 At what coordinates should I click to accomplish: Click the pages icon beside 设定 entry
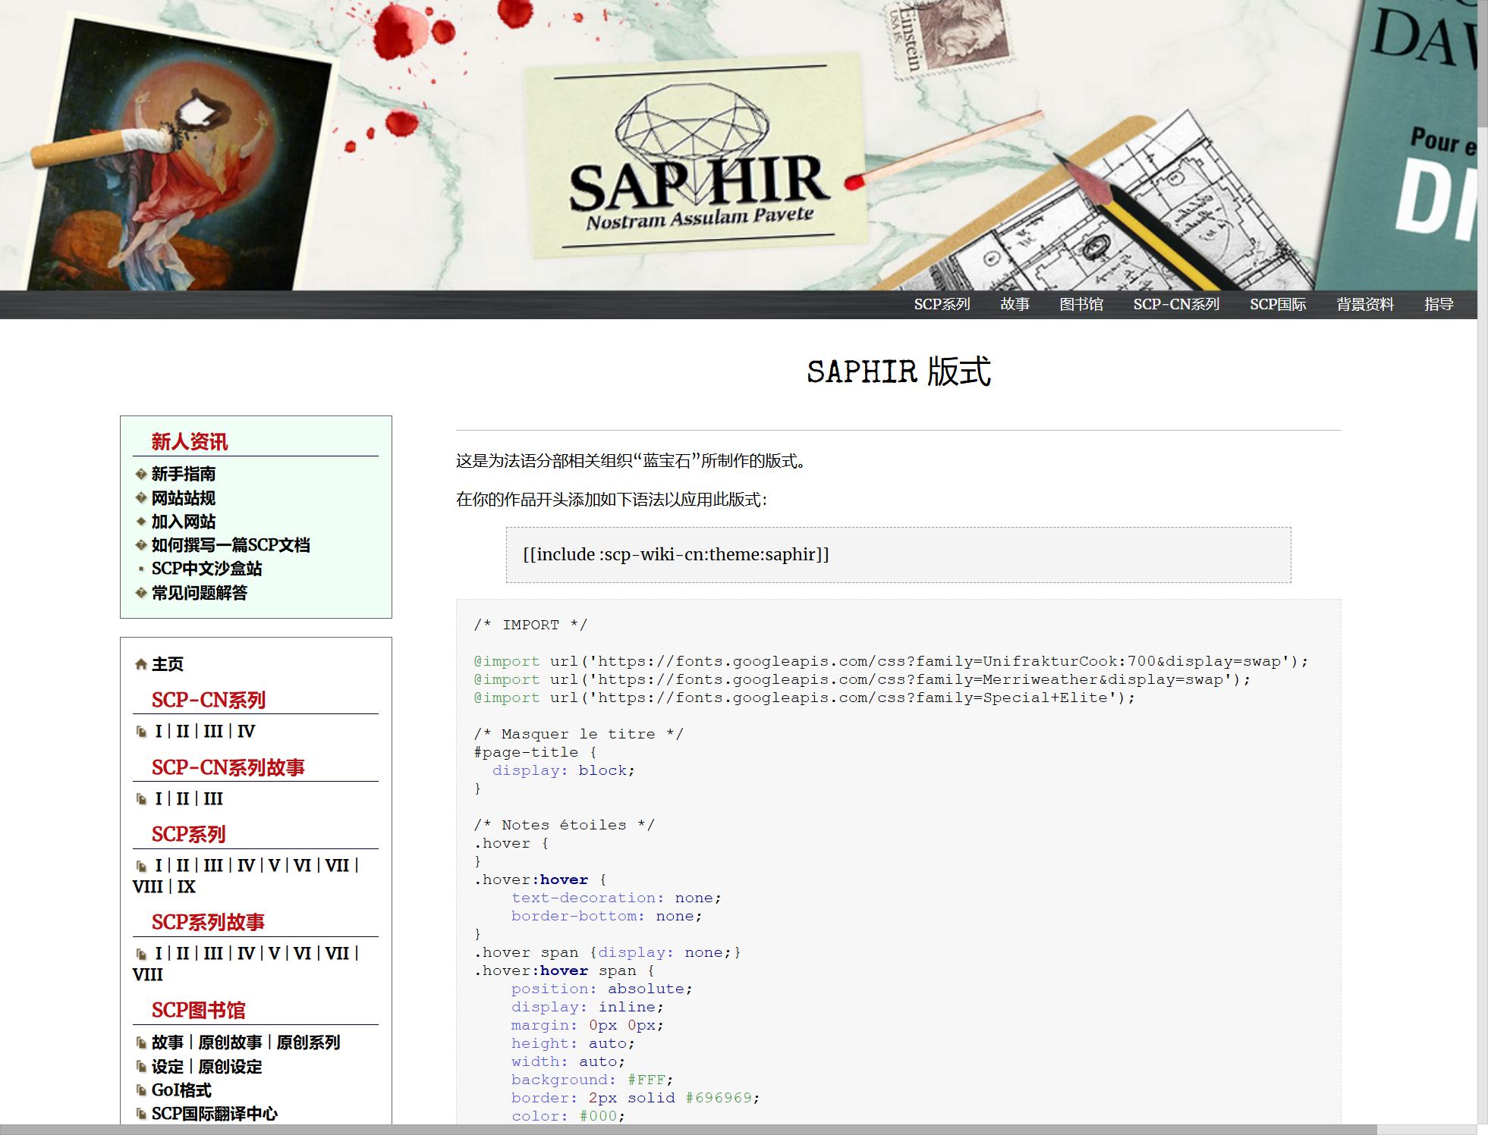pos(142,1067)
